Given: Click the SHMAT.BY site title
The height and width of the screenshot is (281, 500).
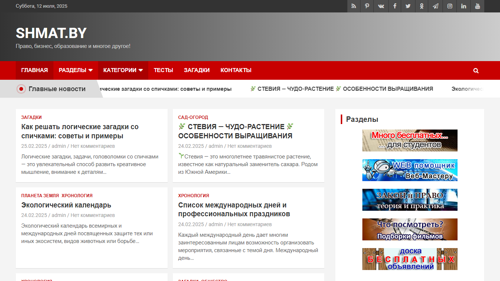Looking at the screenshot, I should (51, 33).
